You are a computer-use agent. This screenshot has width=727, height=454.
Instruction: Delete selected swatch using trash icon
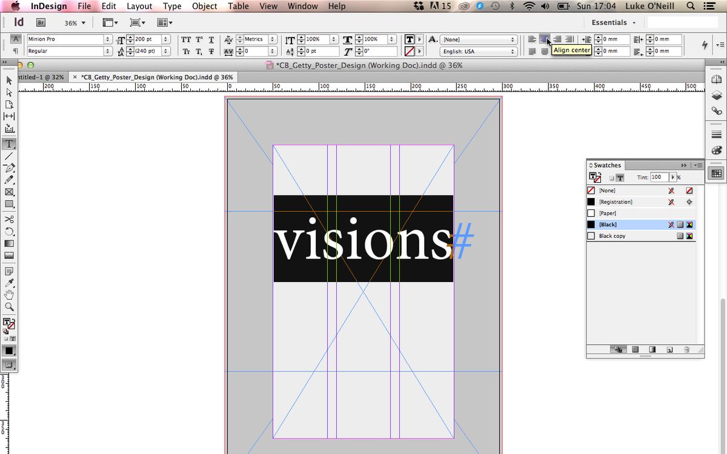tap(686, 349)
